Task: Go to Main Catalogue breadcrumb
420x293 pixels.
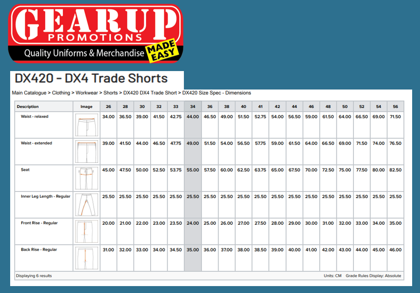Action: coord(29,93)
